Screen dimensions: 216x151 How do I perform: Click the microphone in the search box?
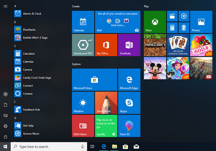(83, 146)
